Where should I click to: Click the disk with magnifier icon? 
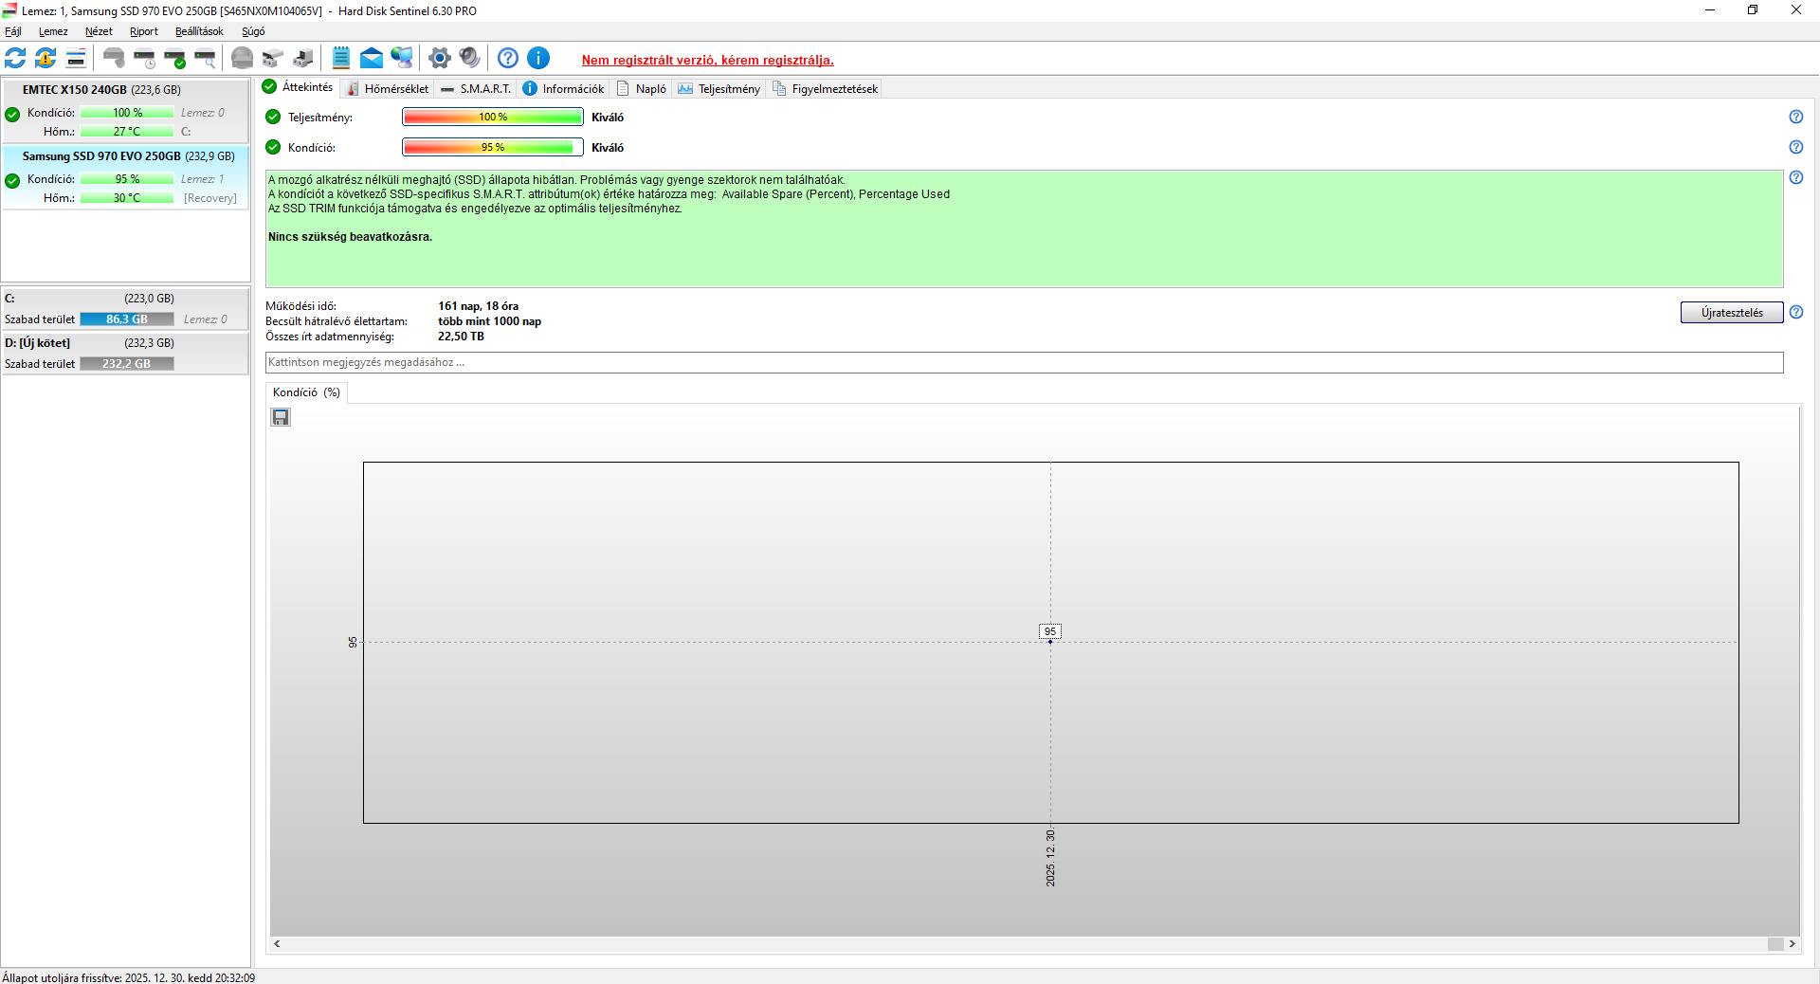pyautogui.click(x=205, y=58)
